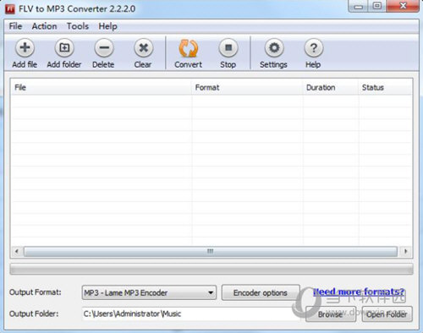The image size is (423, 333).
Task: Click the horizontal scrollbar thumb
Action: click(x=211, y=252)
